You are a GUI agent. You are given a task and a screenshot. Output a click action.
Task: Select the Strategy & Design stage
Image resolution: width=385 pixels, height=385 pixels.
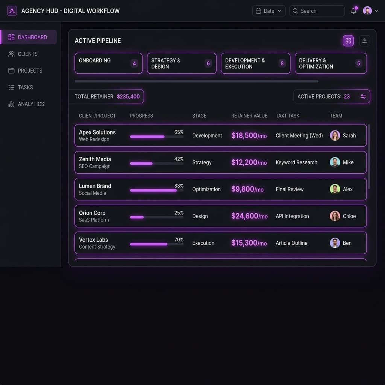pyautogui.click(x=182, y=63)
